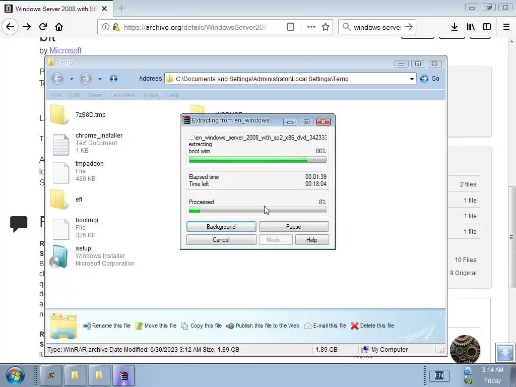The height and width of the screenshot is (387, 516).
Task: Go back in Firefox browser
Action: (x=10, y=27)
